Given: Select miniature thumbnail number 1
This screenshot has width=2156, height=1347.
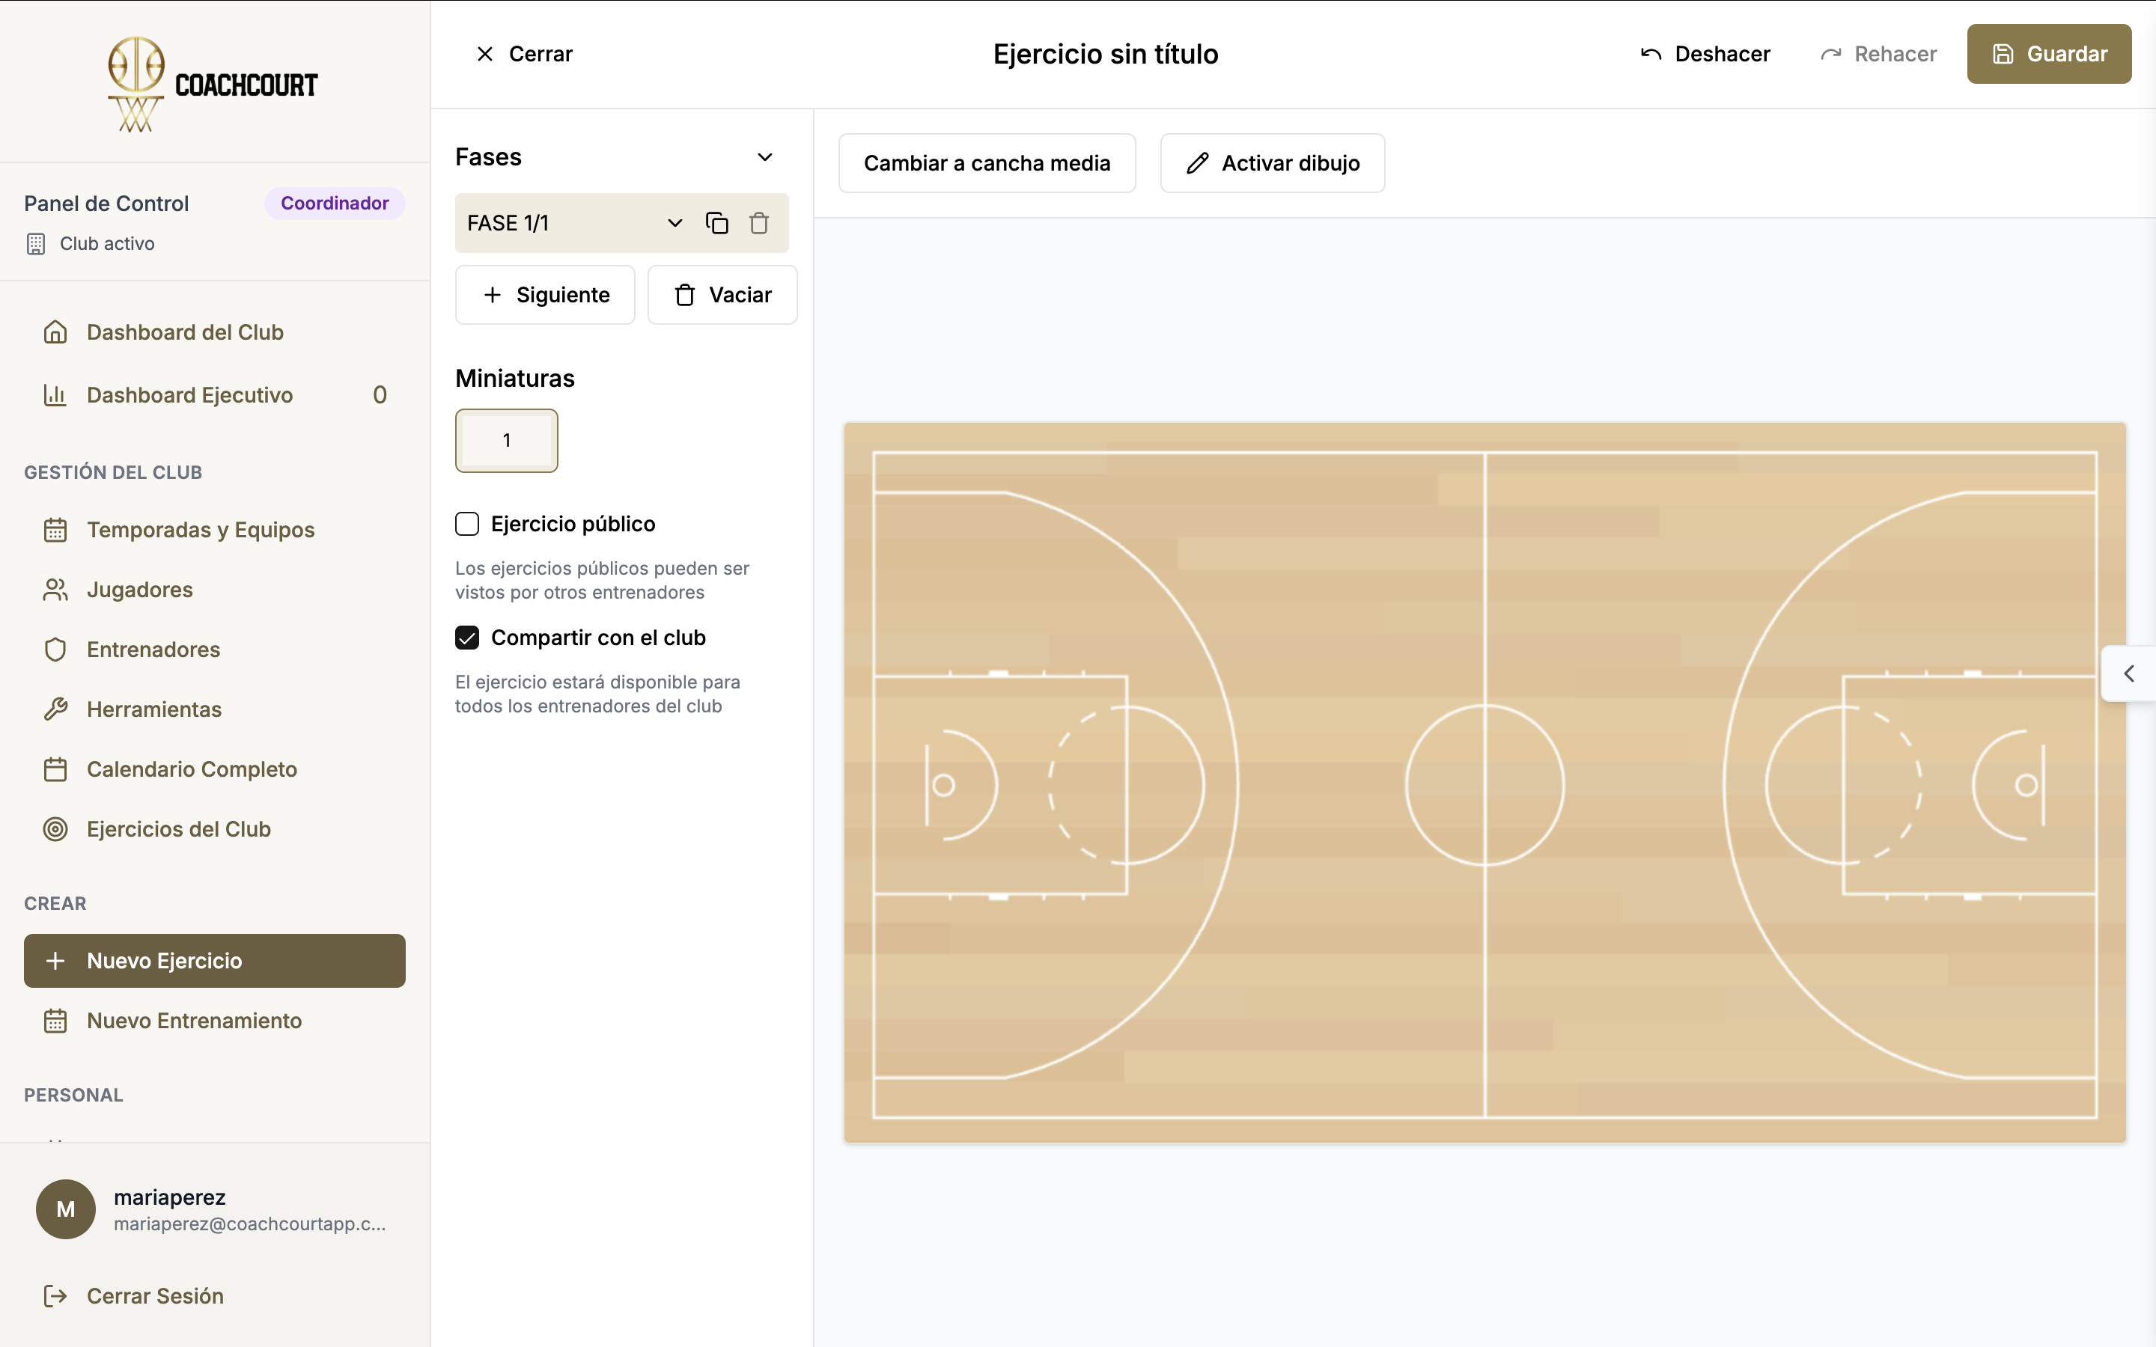Looking at the screenshot, I should coord(506,440).
